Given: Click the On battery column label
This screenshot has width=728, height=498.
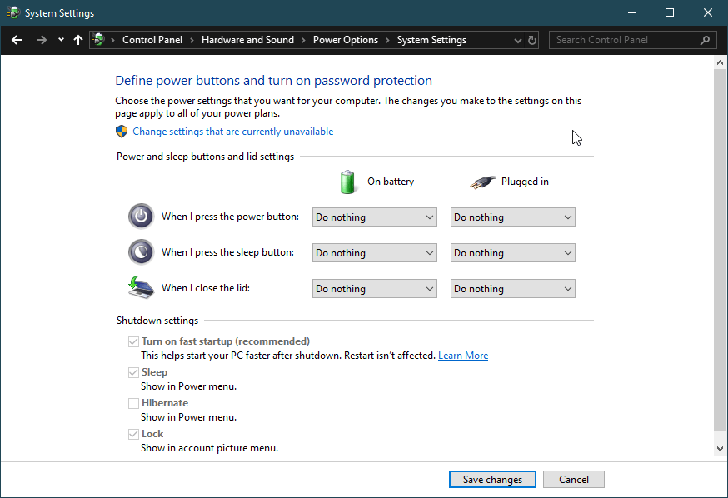Looking at the screenshot, I should coord(391,182).
